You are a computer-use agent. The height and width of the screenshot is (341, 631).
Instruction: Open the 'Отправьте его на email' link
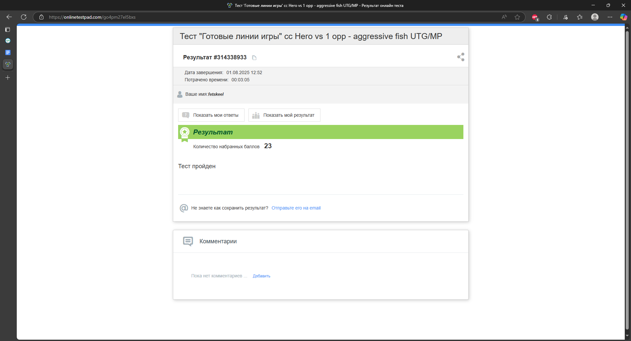tap(296, 208)
